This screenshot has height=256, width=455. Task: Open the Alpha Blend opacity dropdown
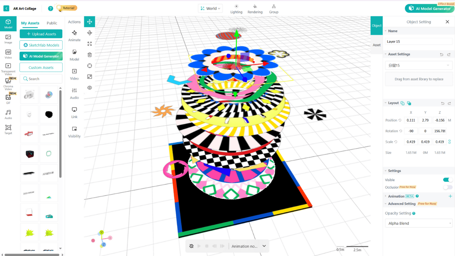click(x=418, y=223)
